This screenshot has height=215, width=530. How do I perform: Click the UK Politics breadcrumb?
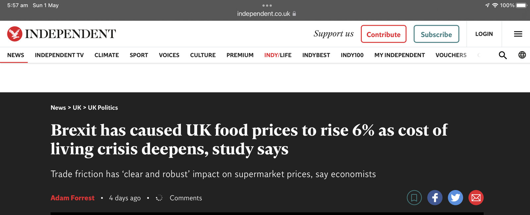(103, 108)
